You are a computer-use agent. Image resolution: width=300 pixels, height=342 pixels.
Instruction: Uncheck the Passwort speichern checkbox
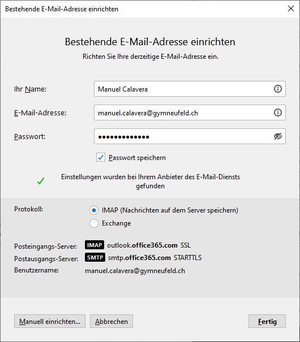[101, 158]
